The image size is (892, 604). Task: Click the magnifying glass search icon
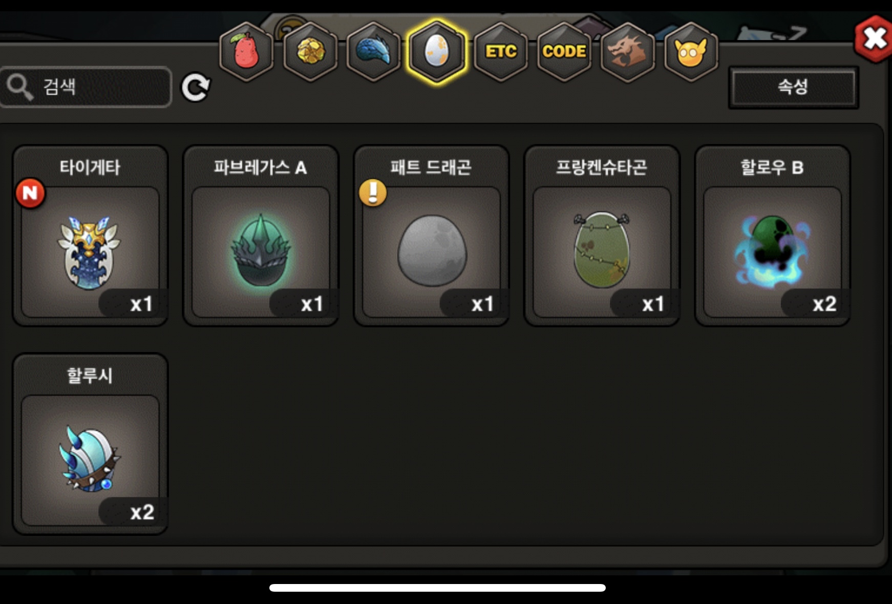[20, 87]
